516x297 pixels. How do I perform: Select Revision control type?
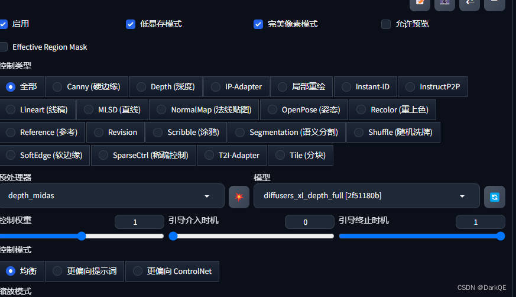[115, 133]
